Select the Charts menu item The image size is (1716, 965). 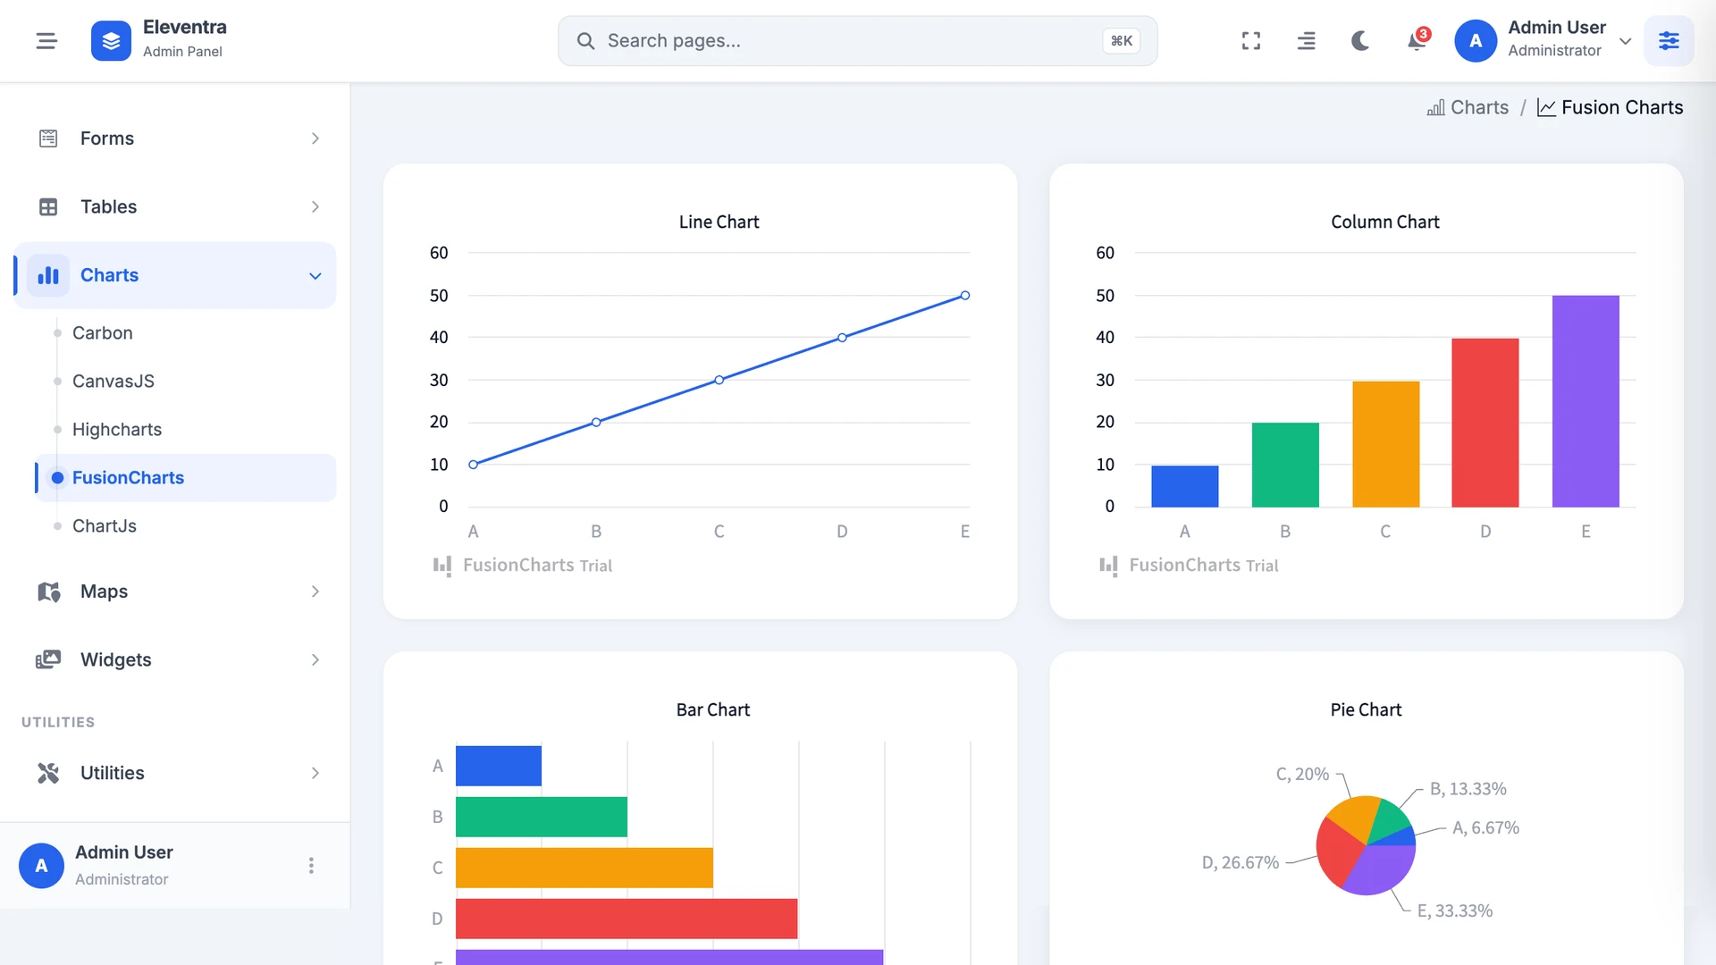point(175,275)
